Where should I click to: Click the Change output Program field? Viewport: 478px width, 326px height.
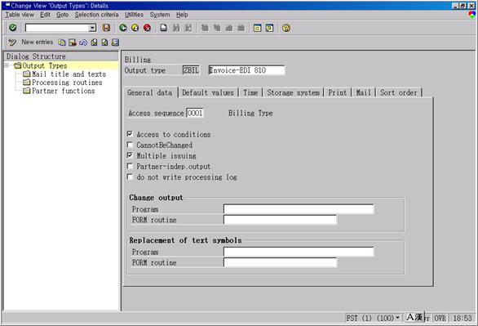tap(299, 209)
